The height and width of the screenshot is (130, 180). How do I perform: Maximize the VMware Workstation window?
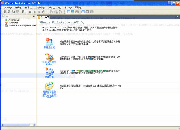[174, 3]
